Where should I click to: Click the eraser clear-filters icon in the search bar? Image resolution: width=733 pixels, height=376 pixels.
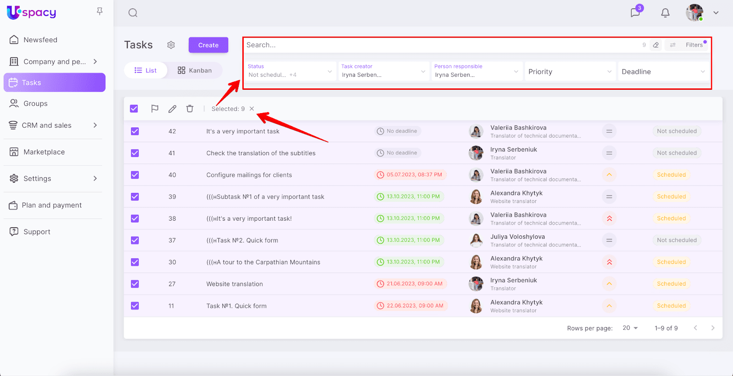[656, 45]
